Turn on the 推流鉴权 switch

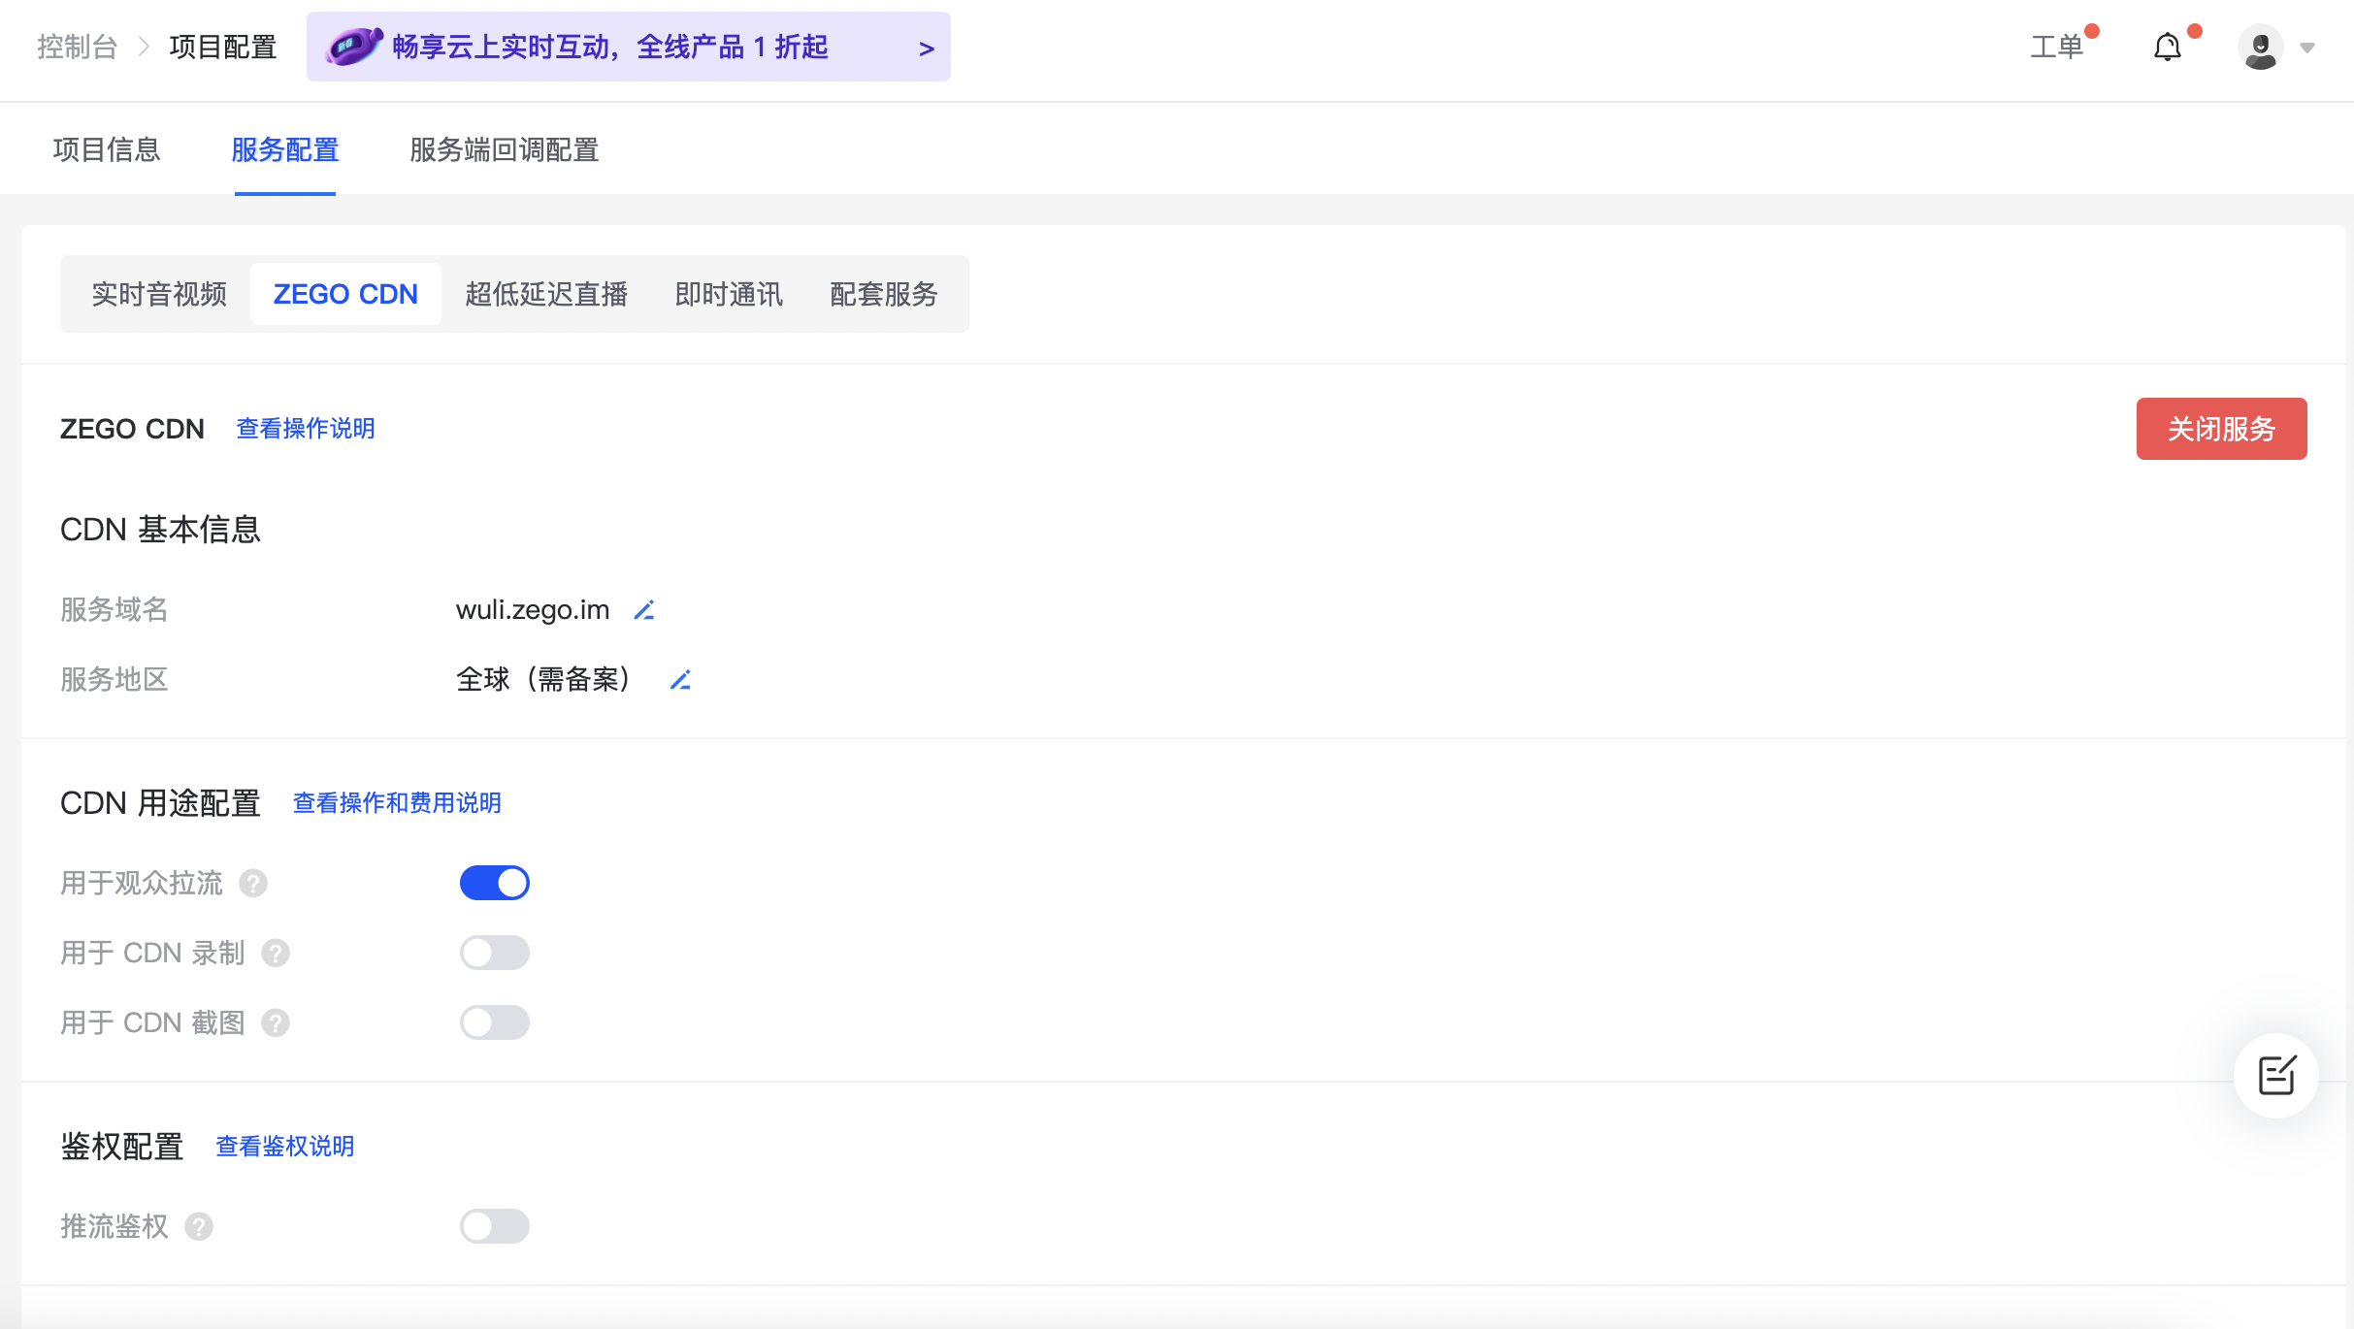click(x=495, y=1226)
